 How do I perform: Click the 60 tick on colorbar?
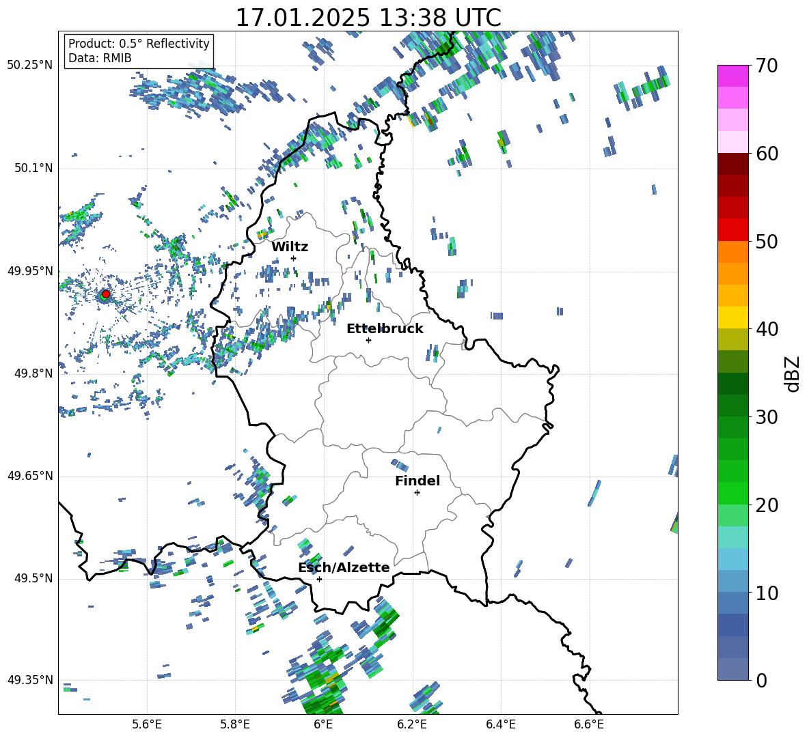[x=767, y=154]
